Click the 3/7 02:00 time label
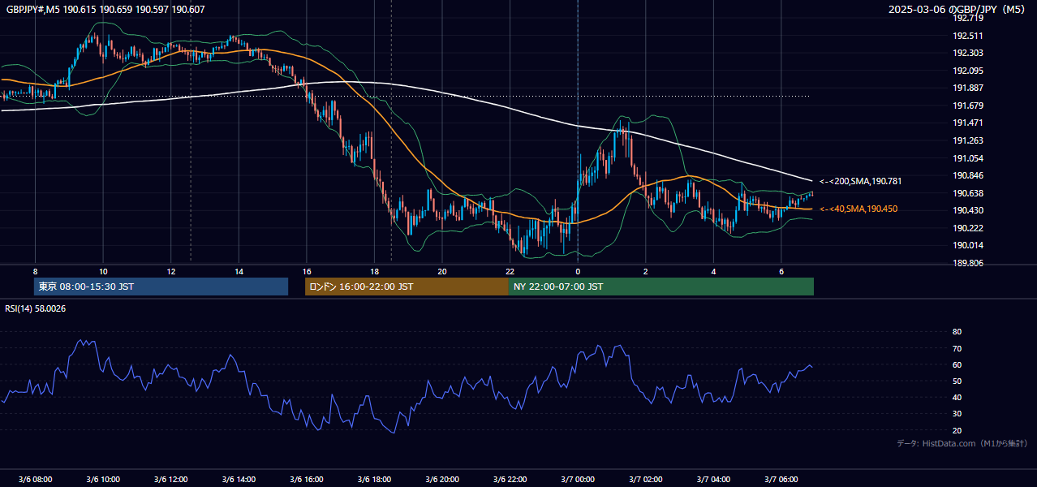 (646, 479)
